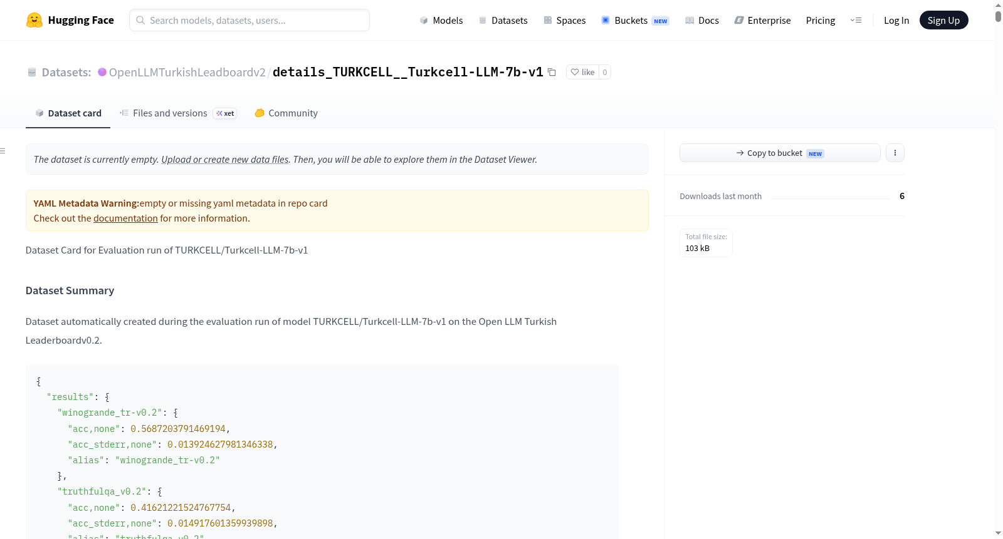
Task: Open OpenLLMTurkishLeadboardv2 organization page
Action: [x=187, y=72]
